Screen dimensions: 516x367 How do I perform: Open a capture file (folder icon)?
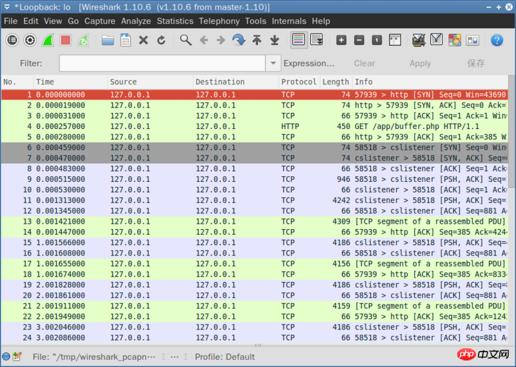[108, 40]
